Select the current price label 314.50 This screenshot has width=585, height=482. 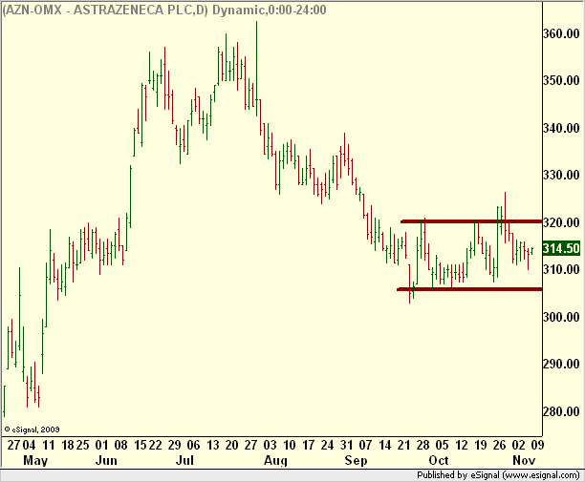tap(561, 248)
